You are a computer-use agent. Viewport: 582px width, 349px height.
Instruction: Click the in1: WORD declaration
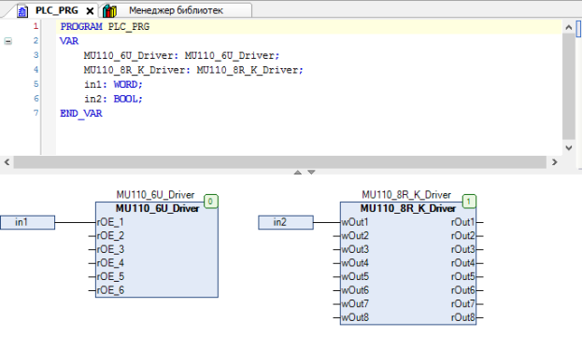click(x=113, y=85)
